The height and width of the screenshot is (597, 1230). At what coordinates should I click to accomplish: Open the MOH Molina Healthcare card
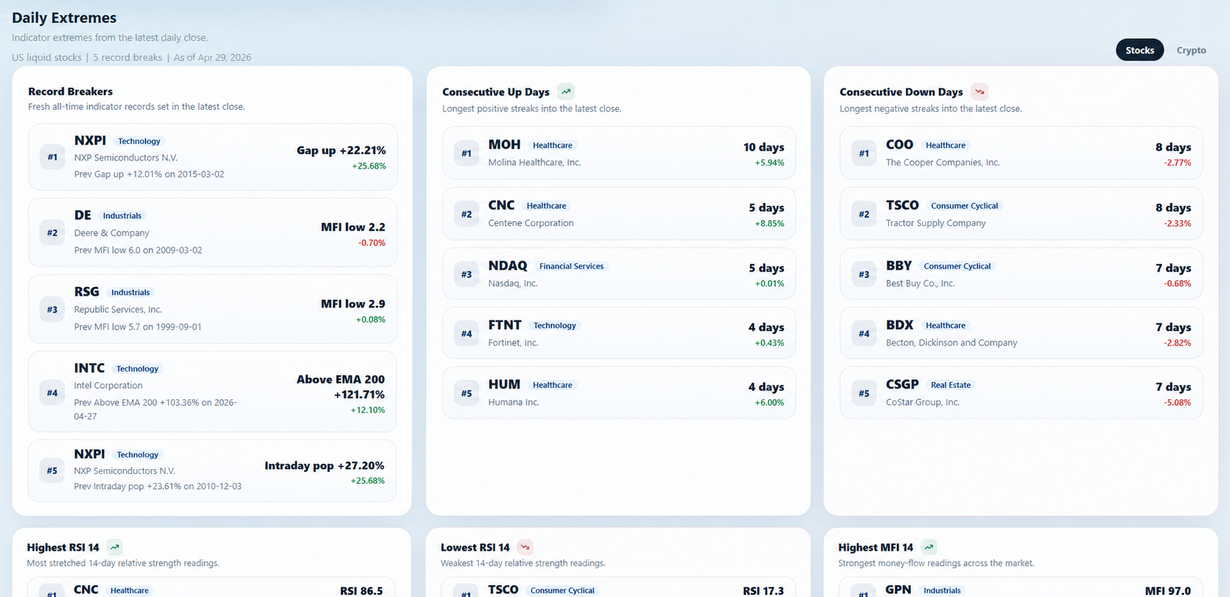point(619,153)
